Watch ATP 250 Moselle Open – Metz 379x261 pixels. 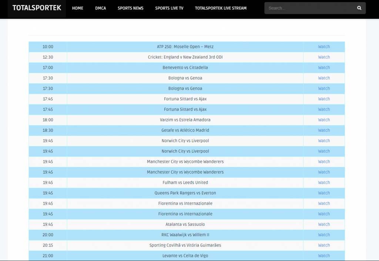point(324,47)
